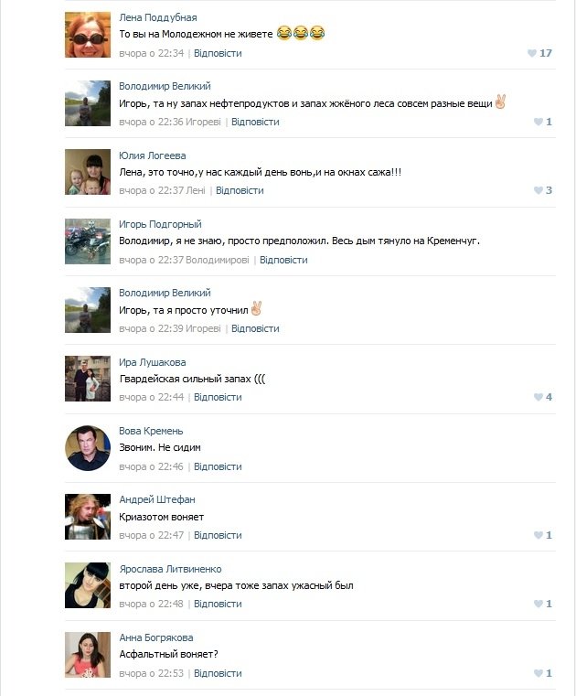The image size is (576, 696).
Task: Open Ира Лушакова's profile by name
Action: pos(152,362)
